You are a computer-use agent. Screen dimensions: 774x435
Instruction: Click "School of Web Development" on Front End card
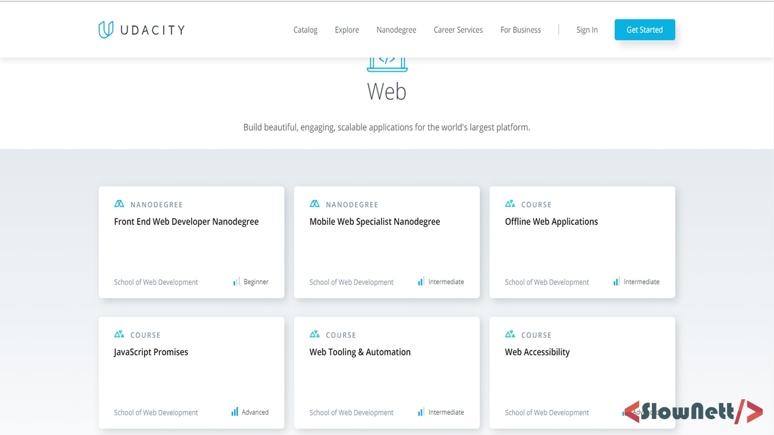click(x=156, y=282)
